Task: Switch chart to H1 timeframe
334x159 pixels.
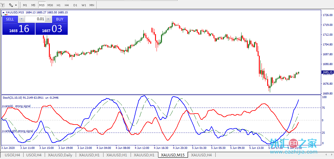Action: (58, 5)
